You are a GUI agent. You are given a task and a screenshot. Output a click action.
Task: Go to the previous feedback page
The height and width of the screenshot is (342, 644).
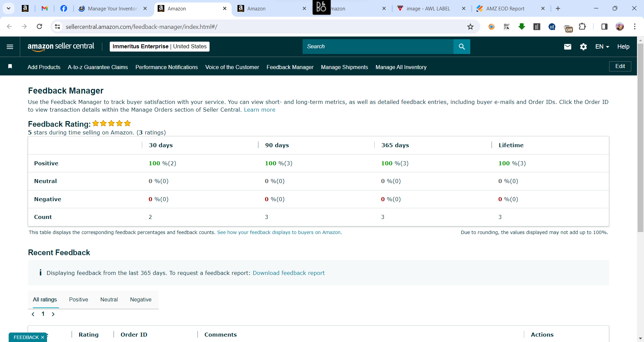point(33,314)
